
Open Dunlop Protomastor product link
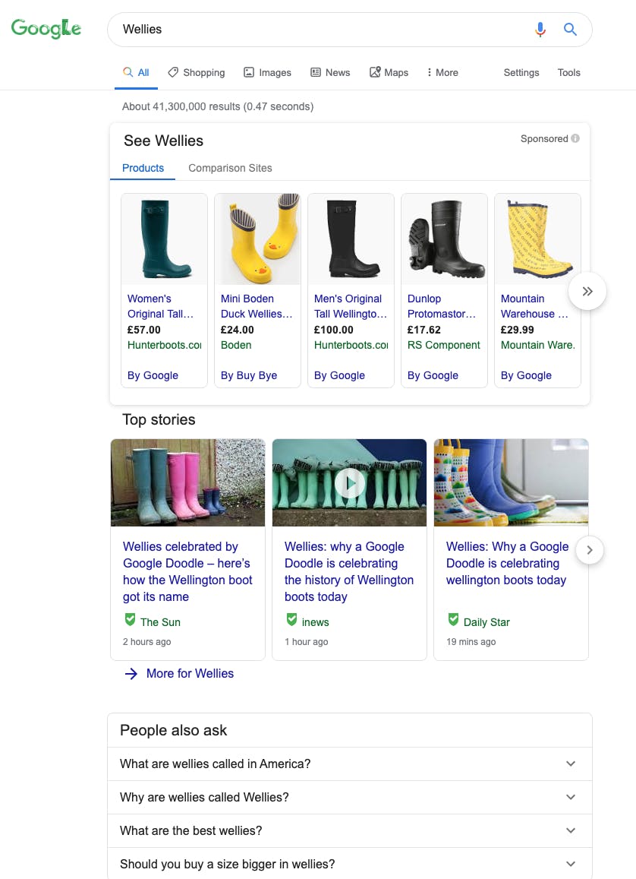pos(442,306)
